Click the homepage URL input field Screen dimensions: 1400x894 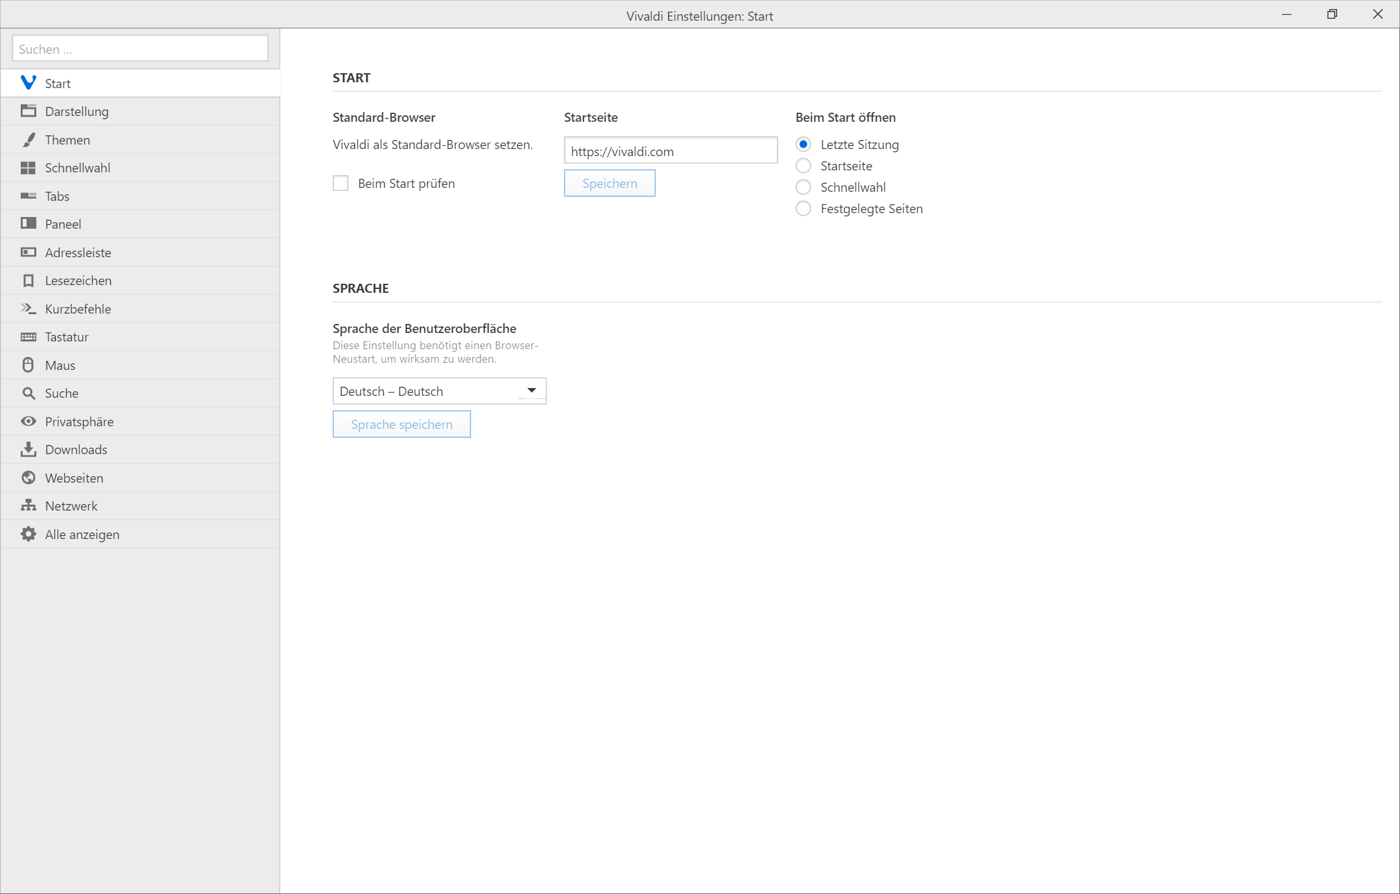pos(670,152)
